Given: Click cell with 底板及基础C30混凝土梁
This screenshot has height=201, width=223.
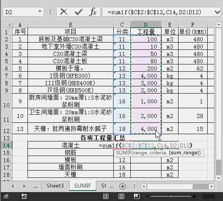Looking at the screenshot, I should pyautogui.click(x=70, y=39).
